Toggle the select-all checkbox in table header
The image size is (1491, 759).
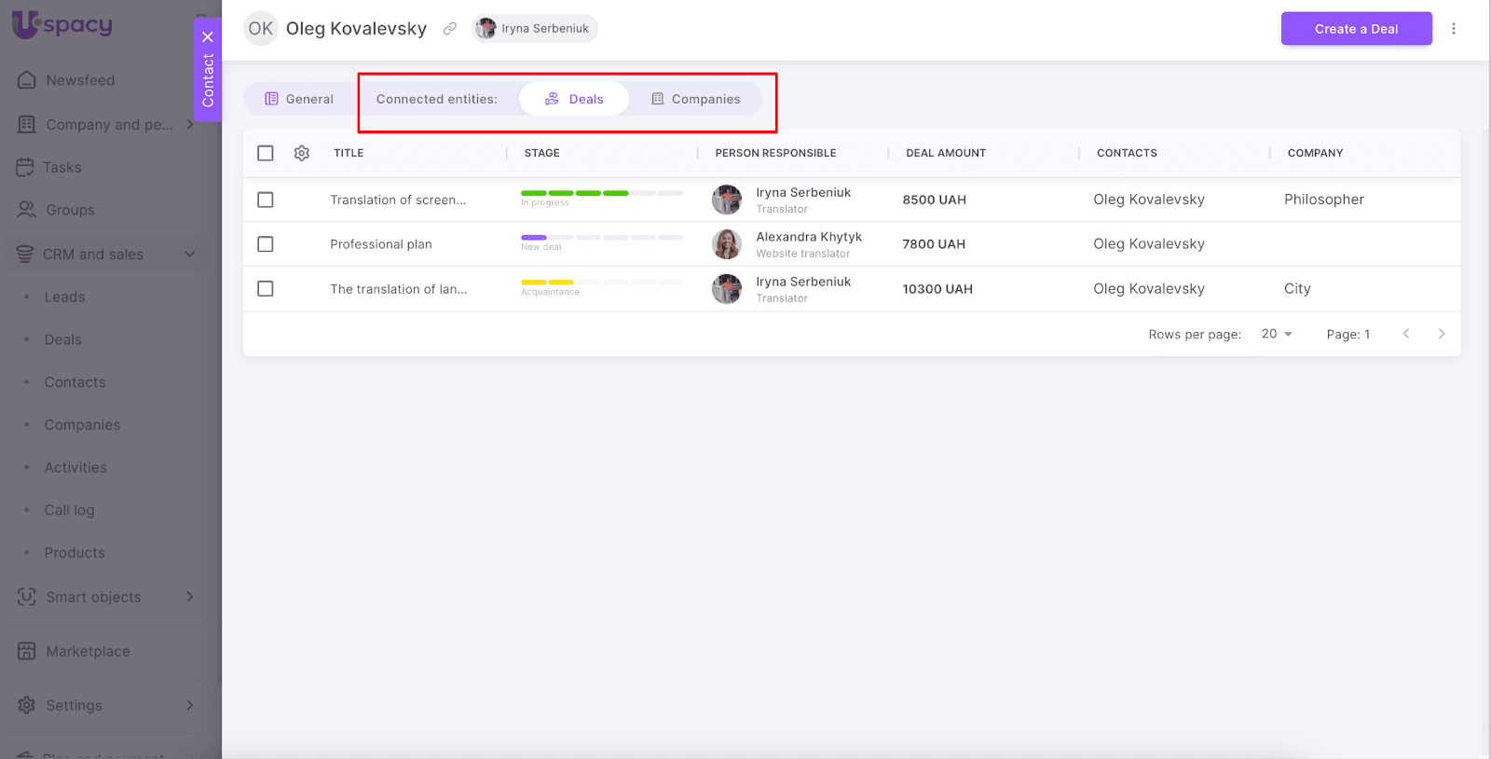click(x=266, y=153)
